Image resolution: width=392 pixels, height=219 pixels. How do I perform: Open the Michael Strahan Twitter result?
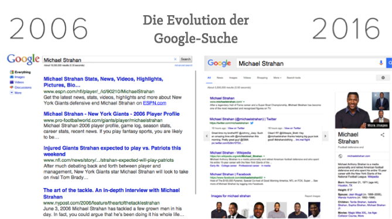[x=243, y=119]
